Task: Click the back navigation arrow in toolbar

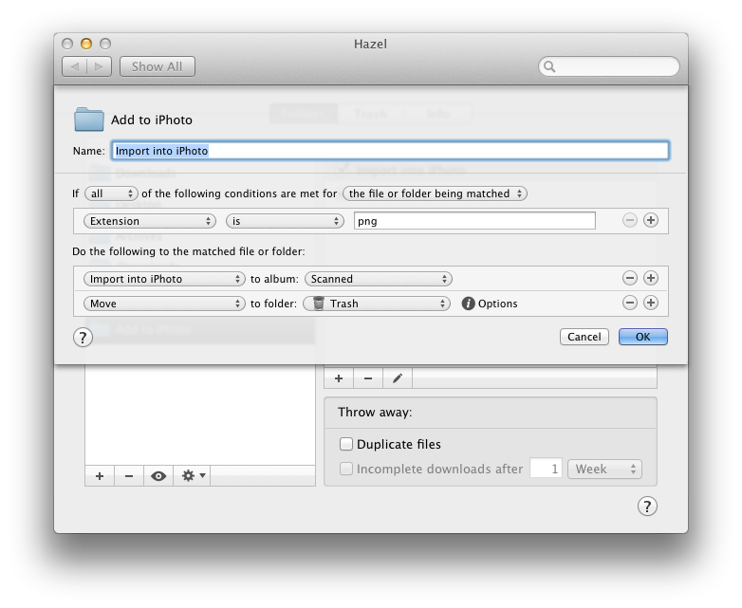Action: 75,66
